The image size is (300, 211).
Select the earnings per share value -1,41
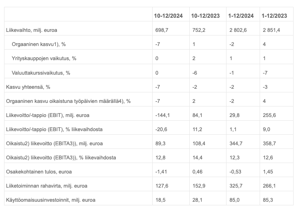point(161,172)
